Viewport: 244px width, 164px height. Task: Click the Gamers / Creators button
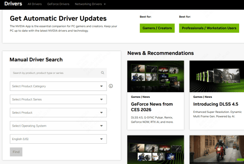coord(157,28)
